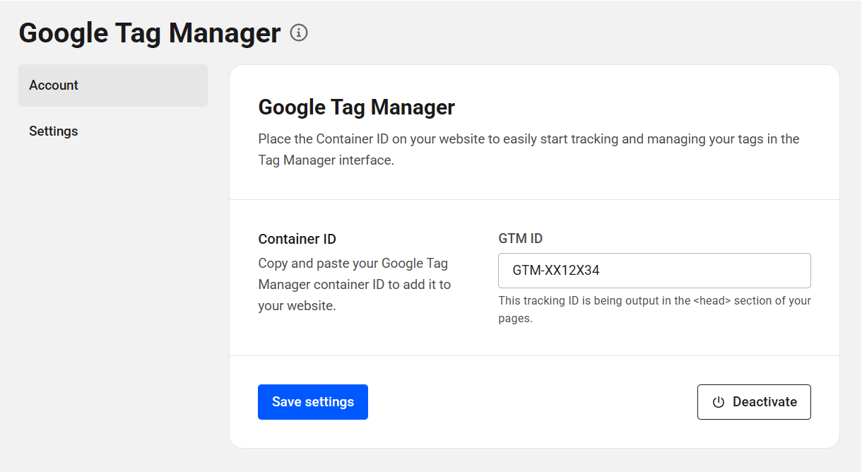Click the tracking ID head-section help note

(654, 309)
